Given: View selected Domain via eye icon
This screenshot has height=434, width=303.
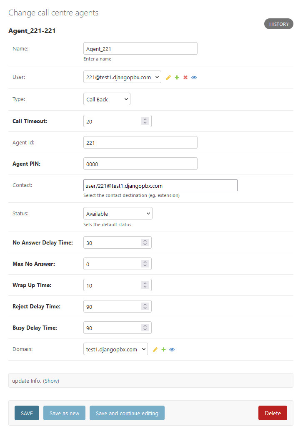Looking at the screenshot, I should pos(172,350).
